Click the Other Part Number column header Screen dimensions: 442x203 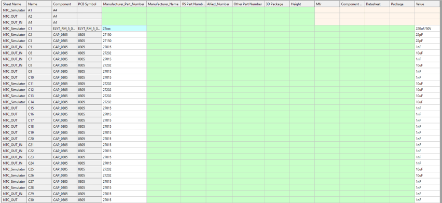(x=248, y=4)
